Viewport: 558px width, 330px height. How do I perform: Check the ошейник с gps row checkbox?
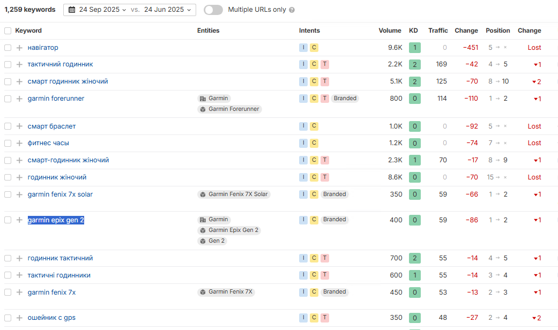point(8,318)
